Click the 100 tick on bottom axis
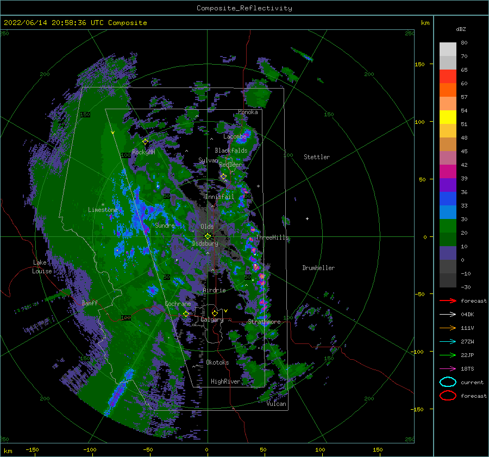This screenshot has width=489, height=457. 320,449
